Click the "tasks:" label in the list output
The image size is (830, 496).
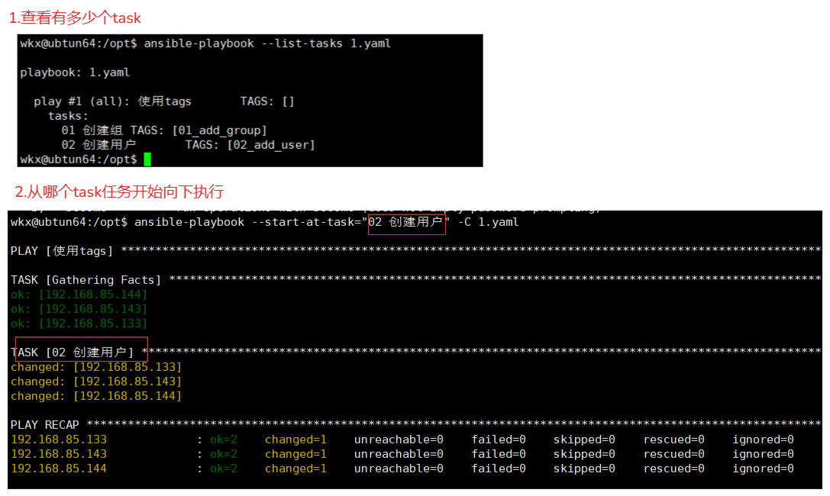pos(68,116)
